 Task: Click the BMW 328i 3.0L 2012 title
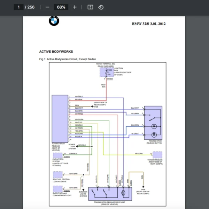click(149, 24)
